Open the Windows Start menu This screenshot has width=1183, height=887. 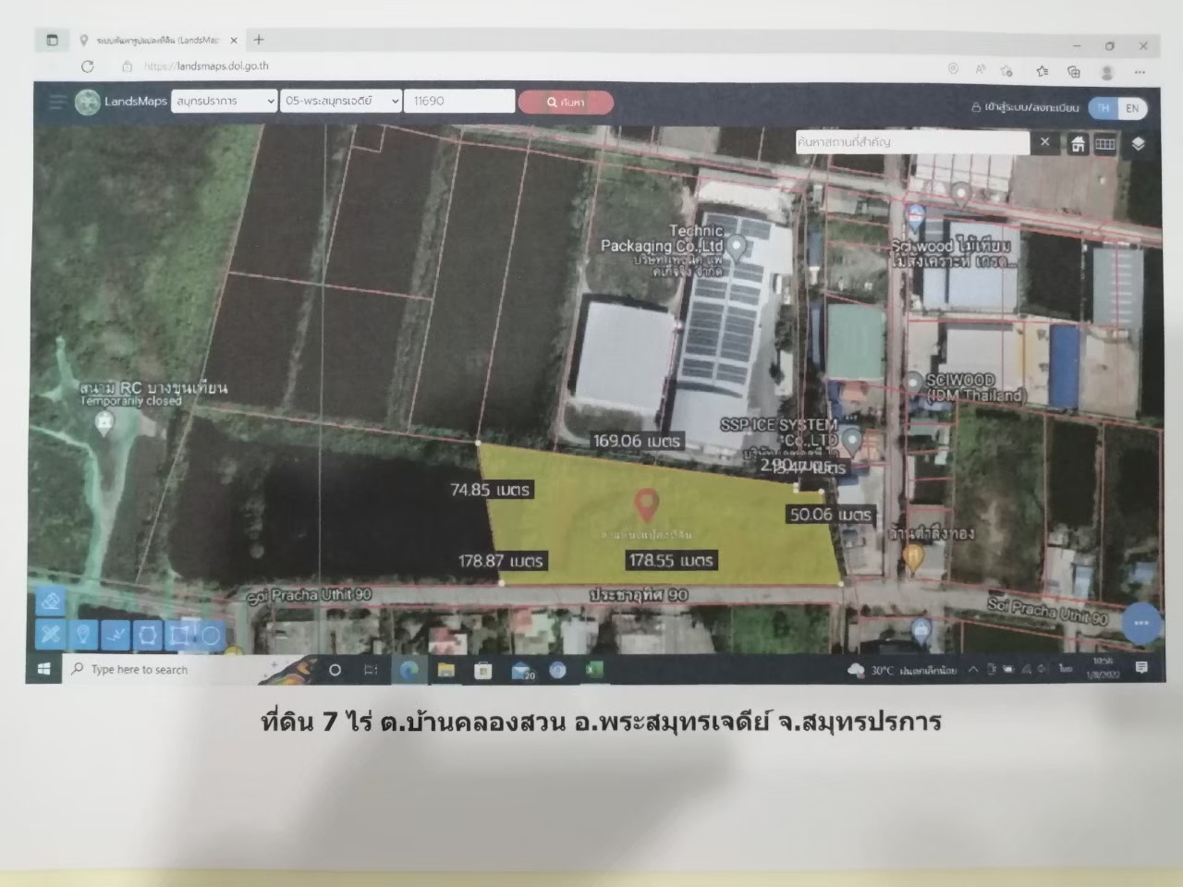(43, 669)
